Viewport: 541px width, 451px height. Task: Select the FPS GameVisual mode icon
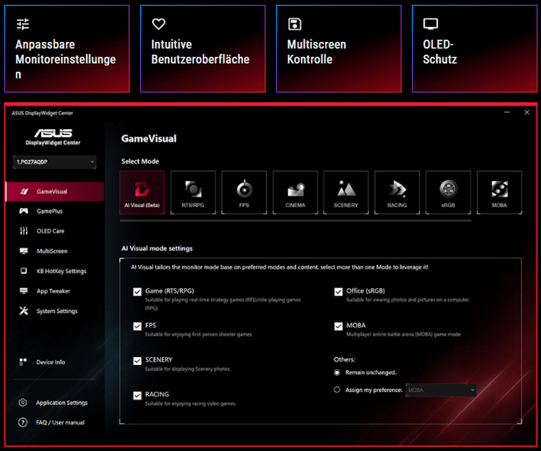(243, 192)
